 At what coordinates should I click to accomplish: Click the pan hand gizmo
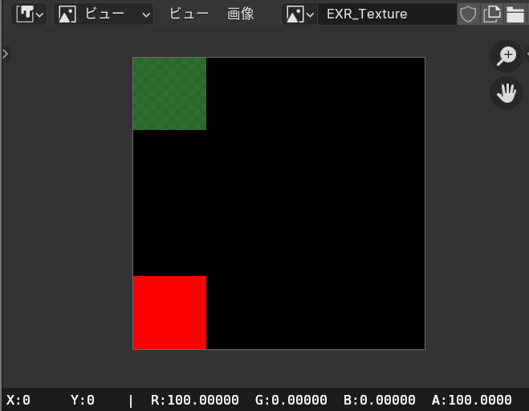click(506, 93)
